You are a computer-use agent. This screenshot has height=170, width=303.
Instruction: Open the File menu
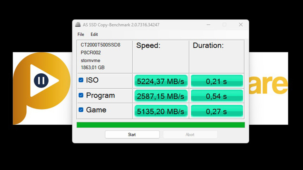click(80, 34)
